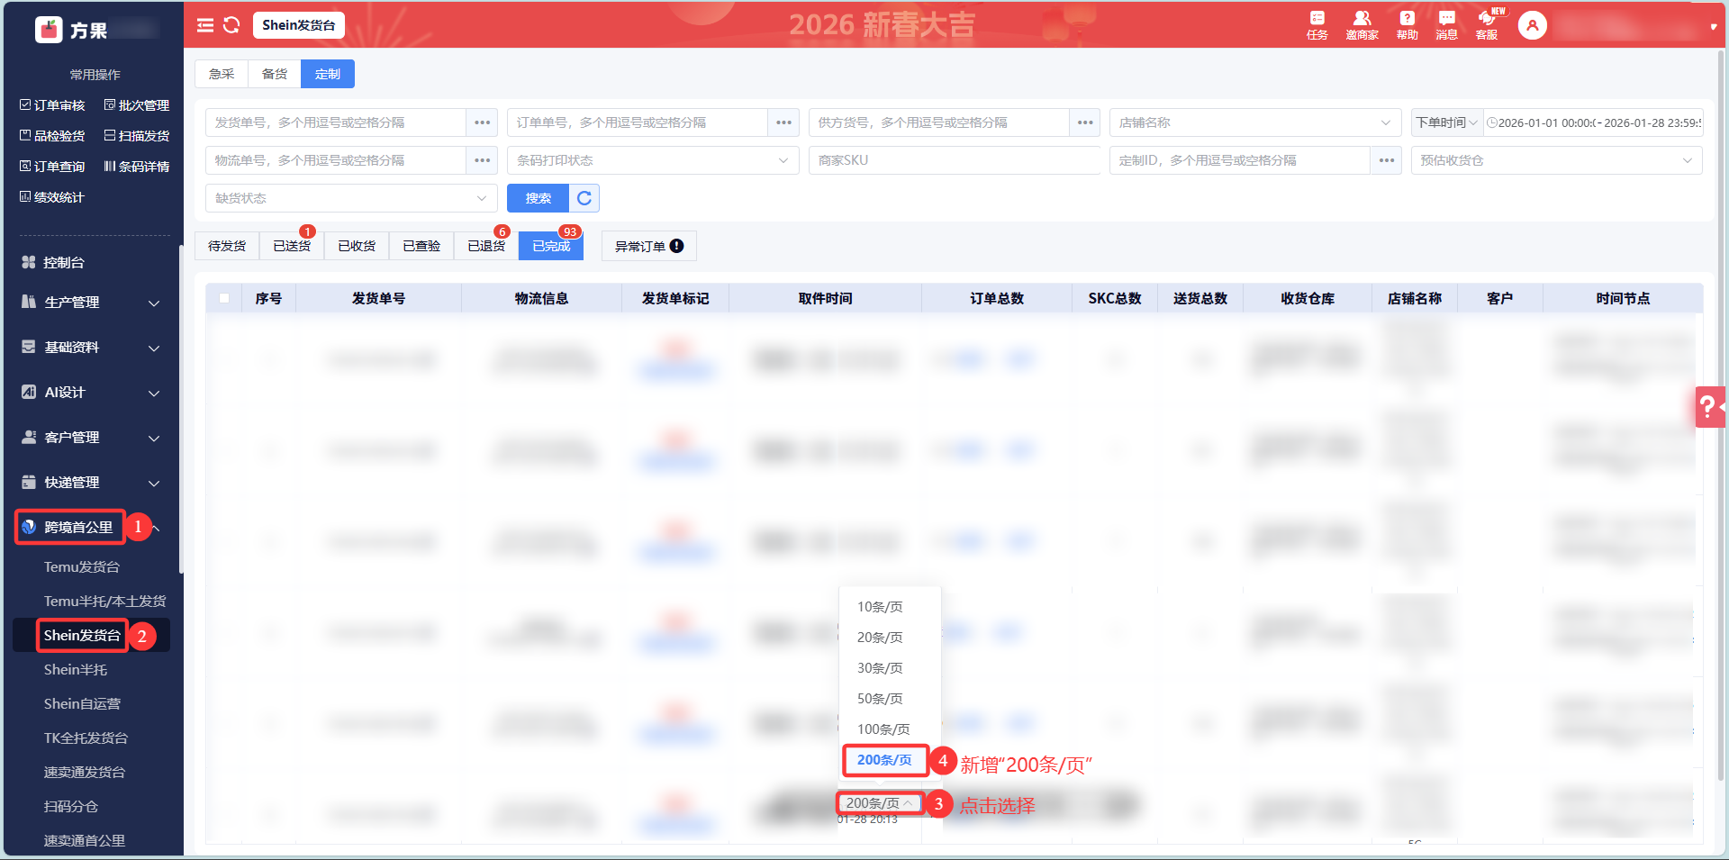The height and width of the screenshot is (860, 1729).
Task: Click the floating red question mark helper
Action: click(1710, 407)
